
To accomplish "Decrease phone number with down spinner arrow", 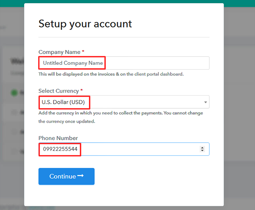I will (202, 151).
